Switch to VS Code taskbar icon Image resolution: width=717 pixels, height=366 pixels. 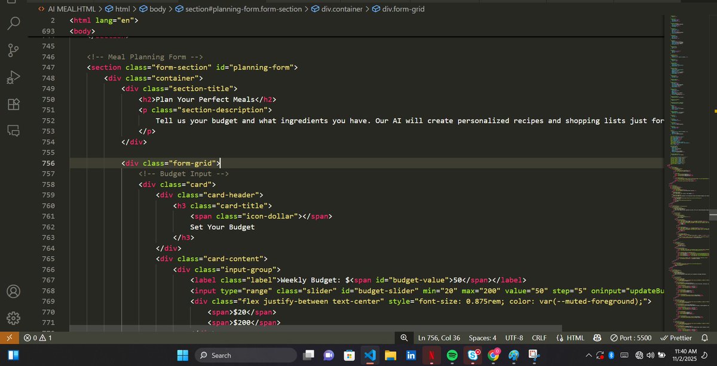[370, 355]
